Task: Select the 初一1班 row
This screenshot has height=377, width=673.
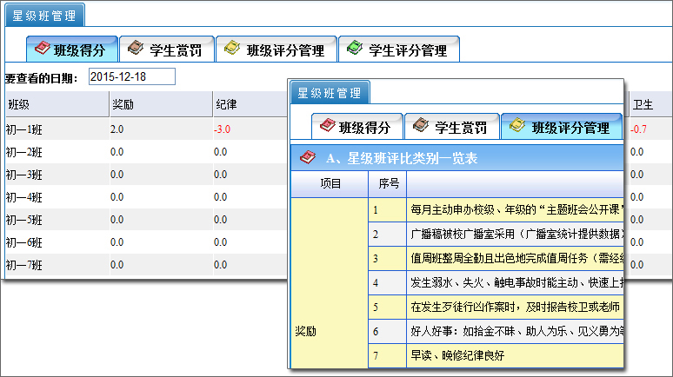Action: point(24,129)
